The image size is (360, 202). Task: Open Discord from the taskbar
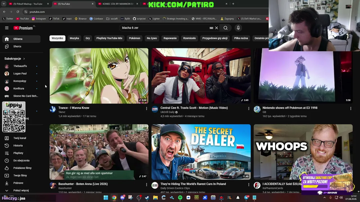pos(122,198)
